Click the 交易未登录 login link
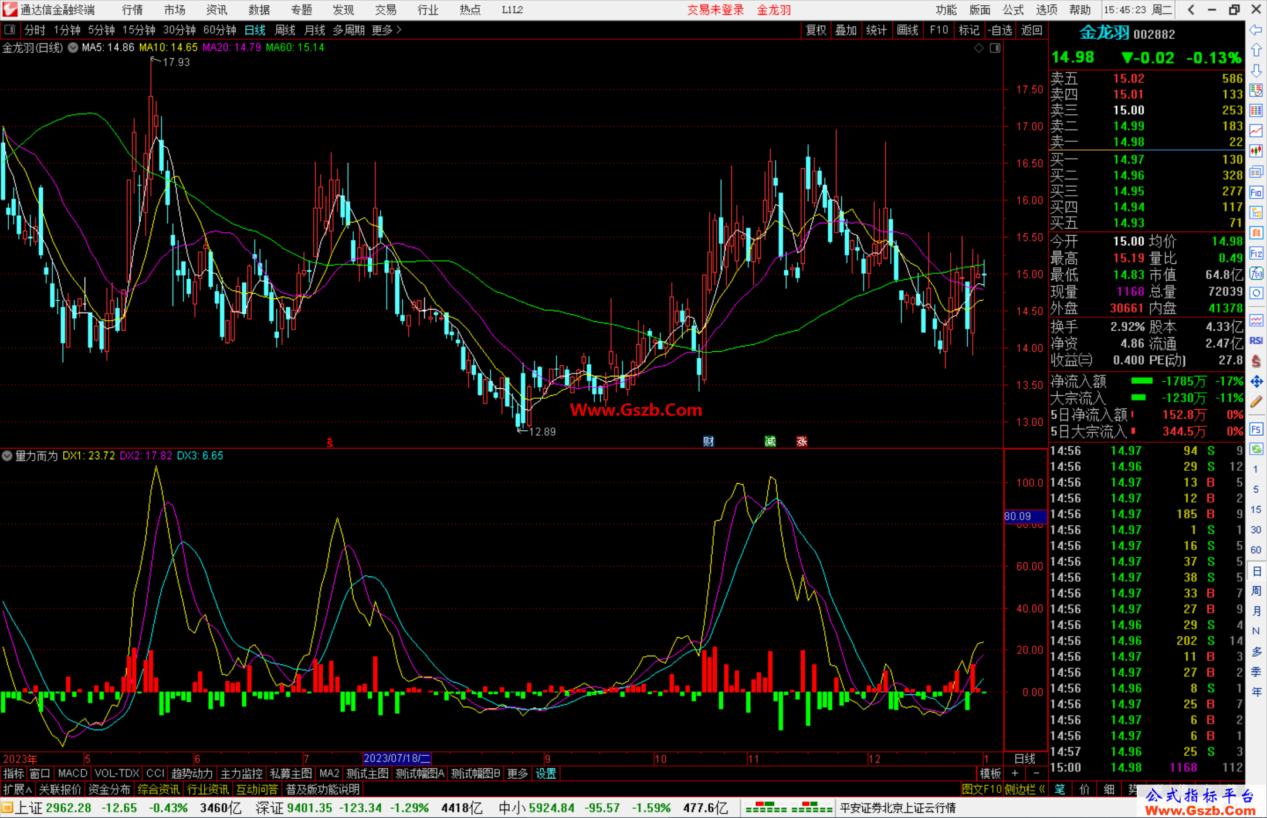 coord(716,10)
